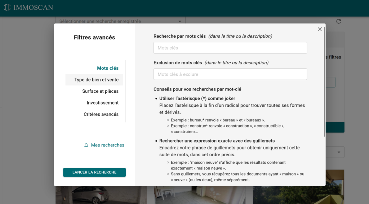Viewport: 369px width, 204px height.
Task: Open the car garage listing thumbnail
Action: (101, 195)
